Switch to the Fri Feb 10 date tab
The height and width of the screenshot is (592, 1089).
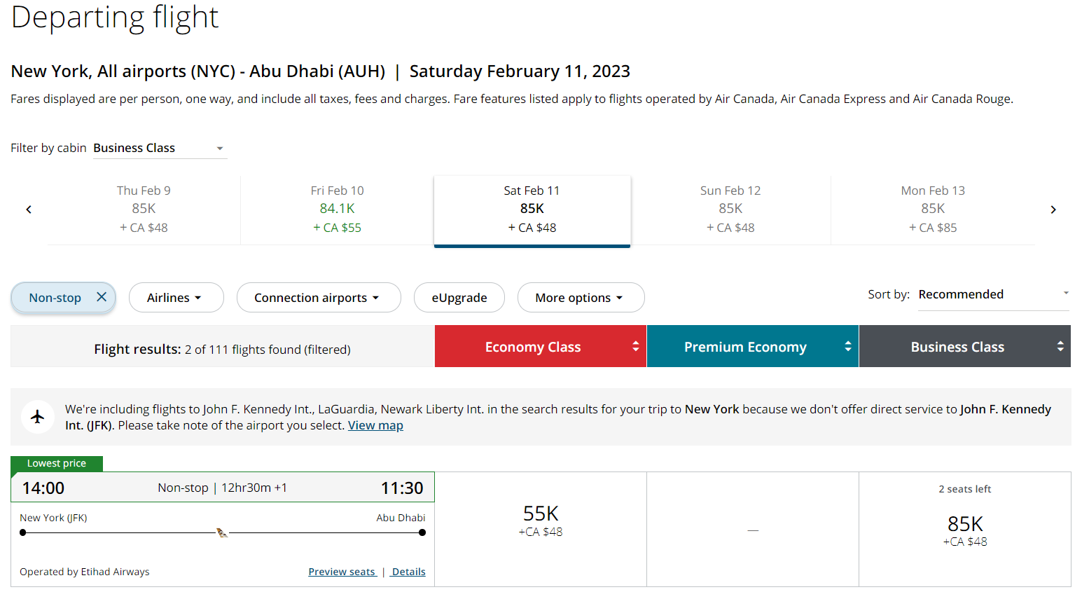(x=337, y=208)
